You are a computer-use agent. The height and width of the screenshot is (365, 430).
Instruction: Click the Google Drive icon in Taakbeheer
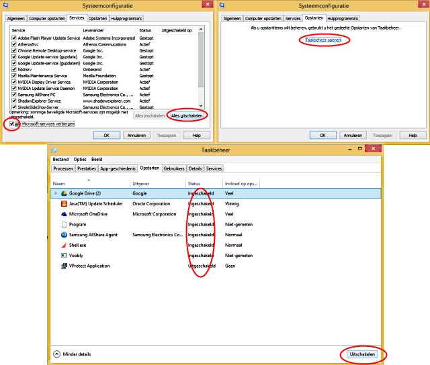[x=64, y=193]
